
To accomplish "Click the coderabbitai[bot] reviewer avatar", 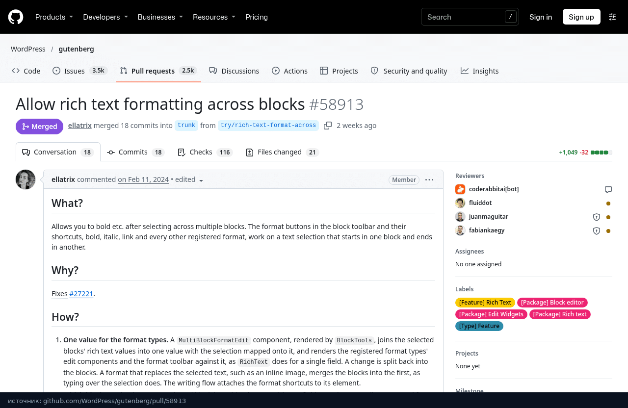I will pyautogui.click(x=460, y=189).
